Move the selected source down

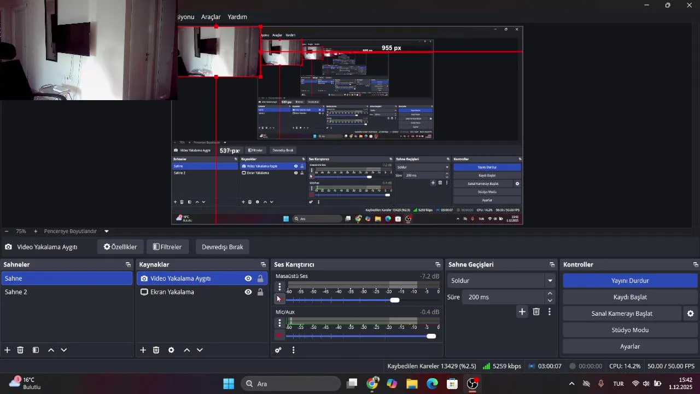pyautogui.click(x=200, y=350)
